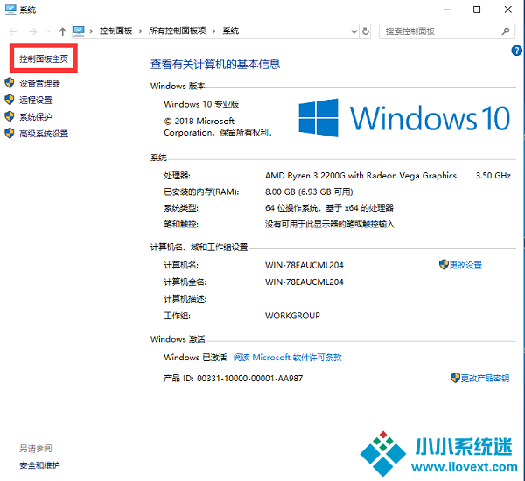Click system window icon in title bar

(10, 10)
